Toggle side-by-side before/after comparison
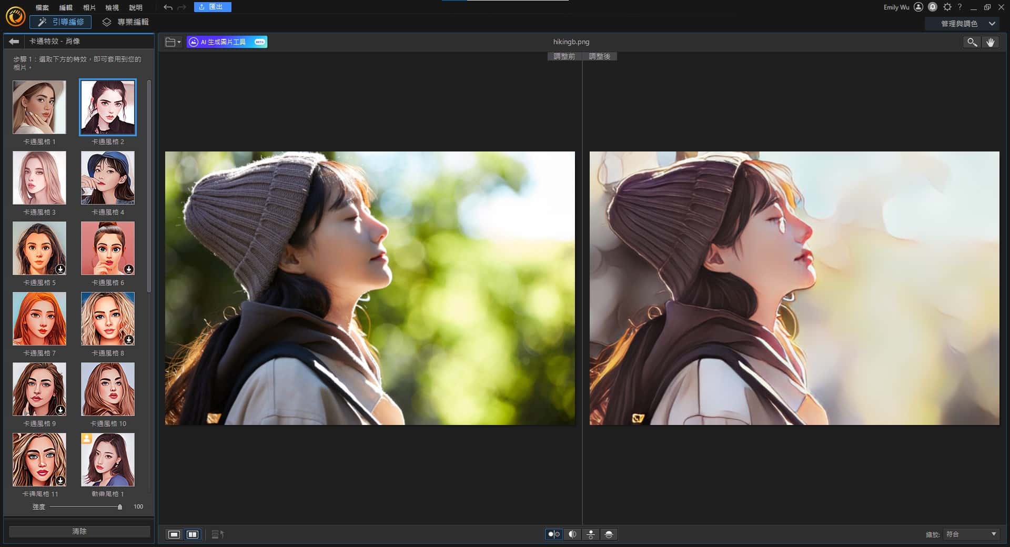 click(x=554, y=534)
